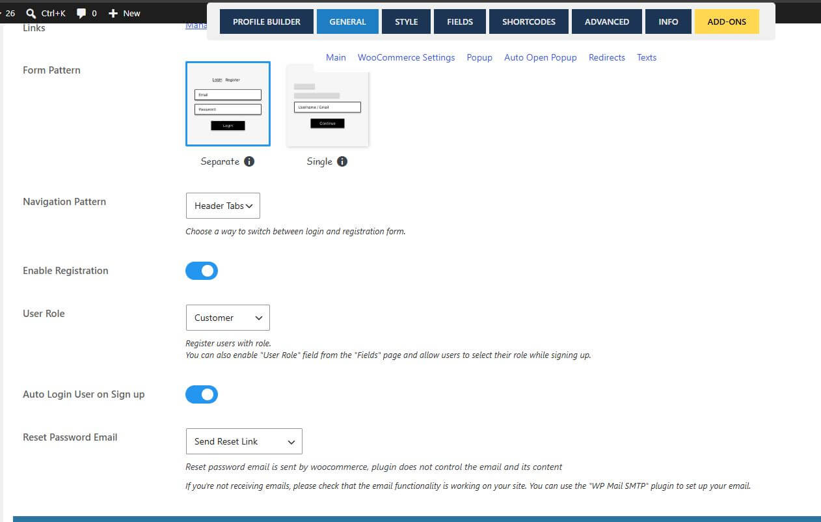Open the comments bubble icon in admin bar

pyautogui.click(x=81, y=13)
